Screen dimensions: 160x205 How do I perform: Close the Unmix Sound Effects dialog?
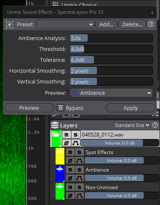pyautogui.click(x=152, y=13)
